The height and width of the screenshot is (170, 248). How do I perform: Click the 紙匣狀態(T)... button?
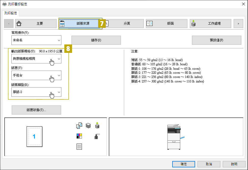tap(36, 110)
